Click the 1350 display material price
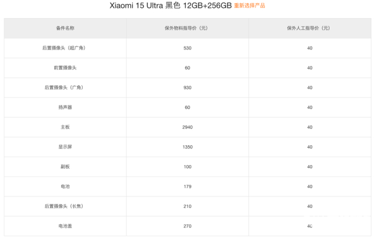The height and width of the screenshot is (239, 376). 187,147
